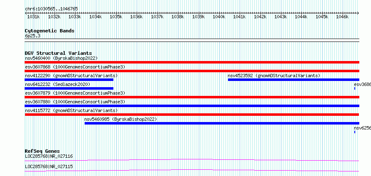Click the blue bar of nsv4122290
The height and width of the screenshot is (176, 371).
[69, 80]
